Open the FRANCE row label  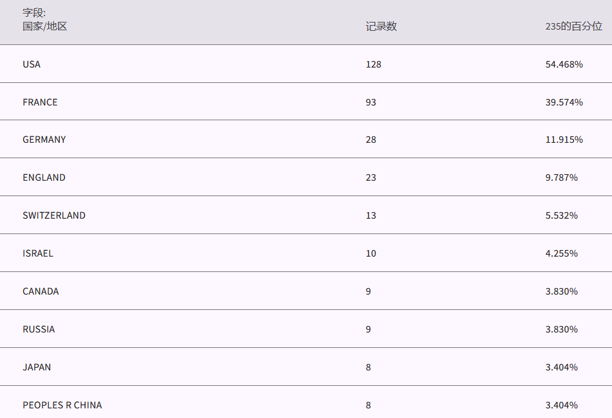click(40, 102)
